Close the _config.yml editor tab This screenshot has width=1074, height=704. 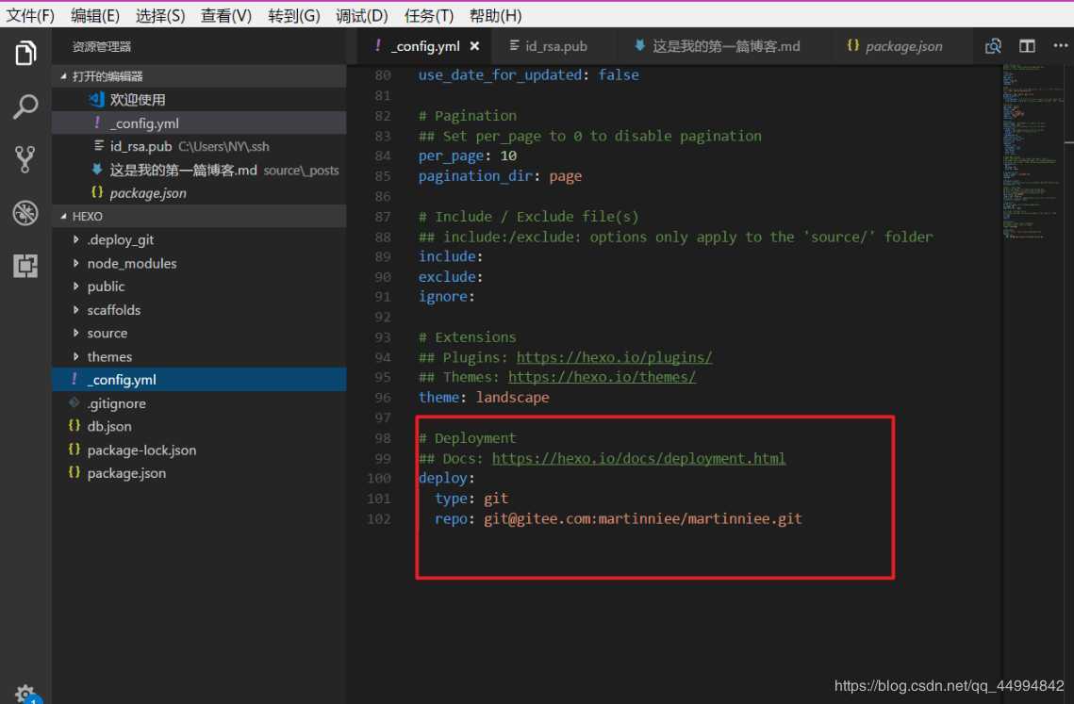474,46
